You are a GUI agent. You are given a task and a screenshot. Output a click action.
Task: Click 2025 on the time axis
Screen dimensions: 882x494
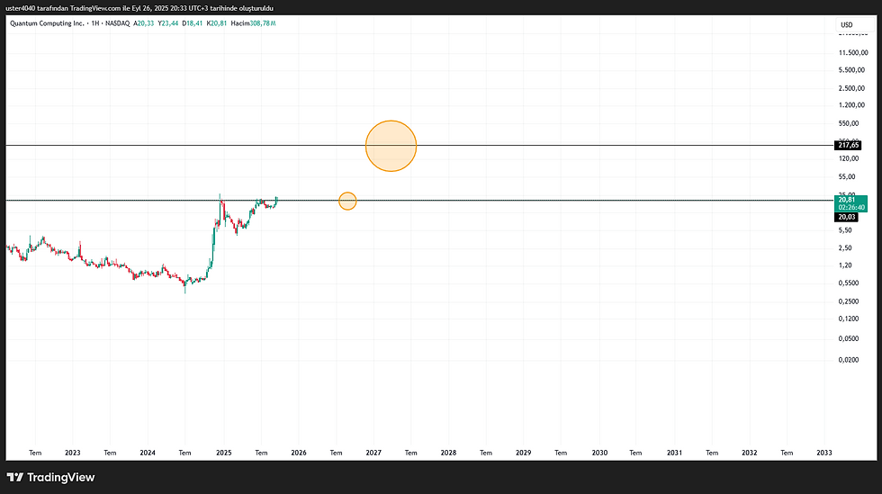(x=224, y=453)
